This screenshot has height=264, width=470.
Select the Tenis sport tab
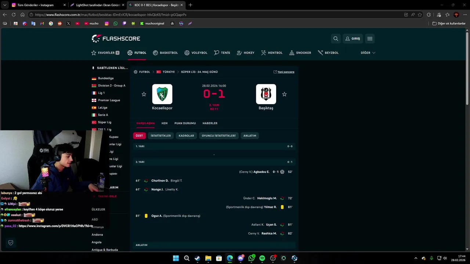[x=222, y=53]
